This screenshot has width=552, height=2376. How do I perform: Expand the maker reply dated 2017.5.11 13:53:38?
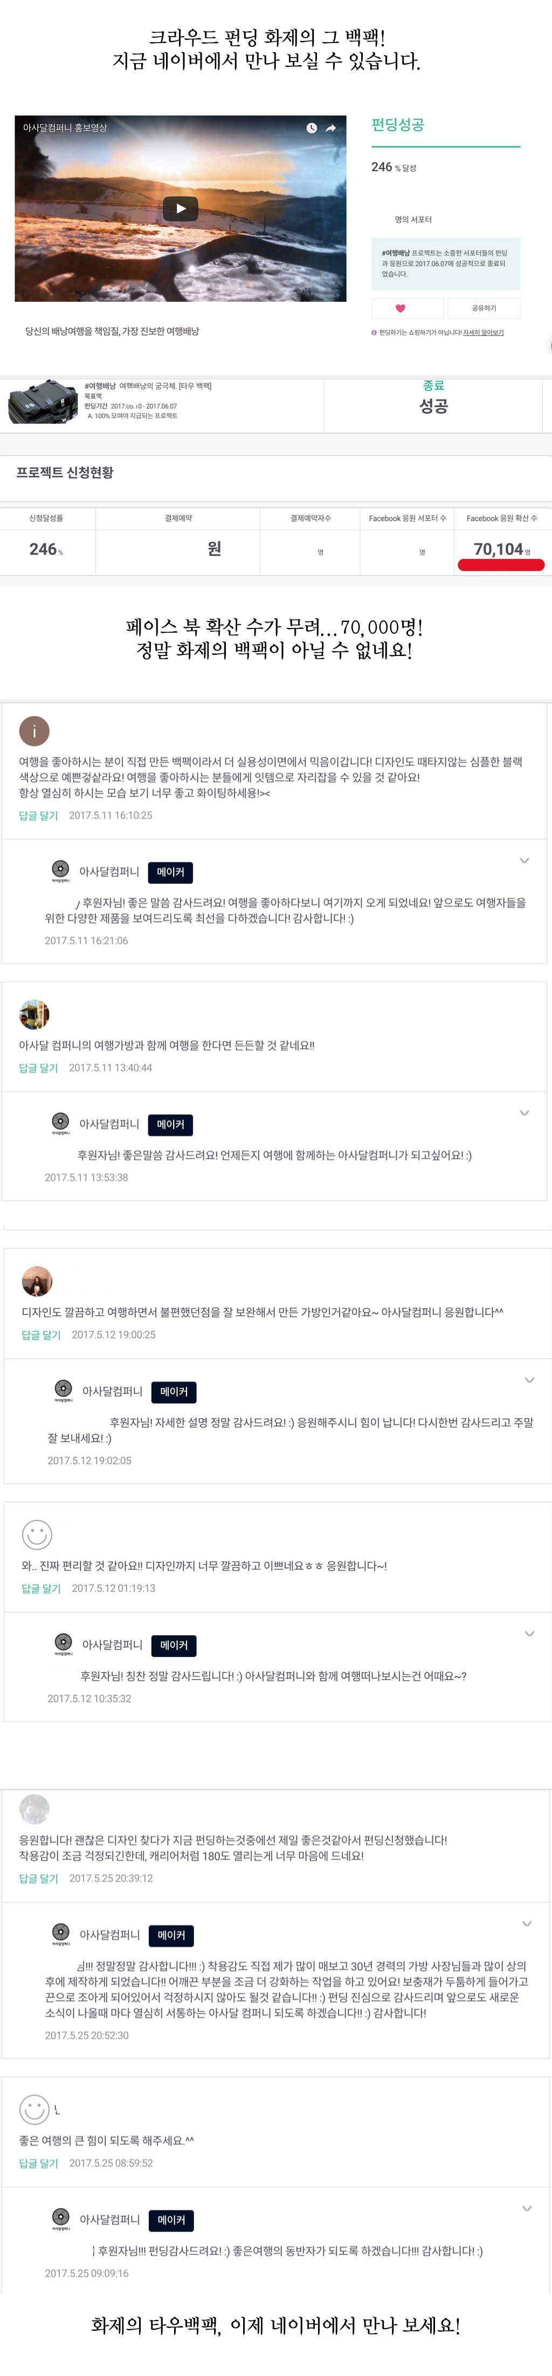pos(525,1113)
